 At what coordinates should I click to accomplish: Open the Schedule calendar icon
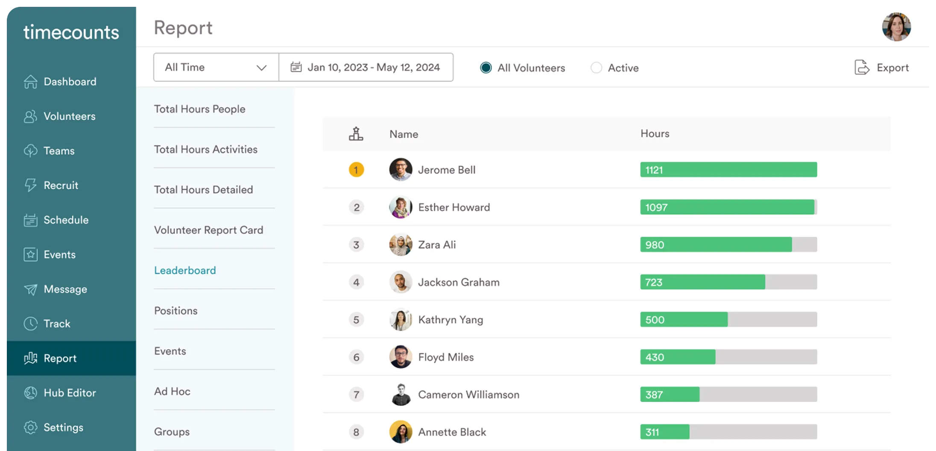[x=30, y=220]
